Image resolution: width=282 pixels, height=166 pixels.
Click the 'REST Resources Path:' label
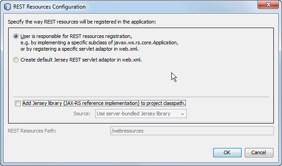pyautogui.click(x=32, y=131)
